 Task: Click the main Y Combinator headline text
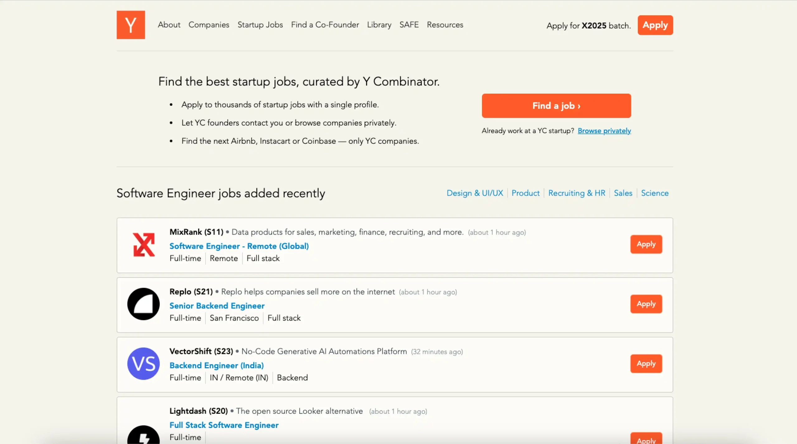[299, 82]
